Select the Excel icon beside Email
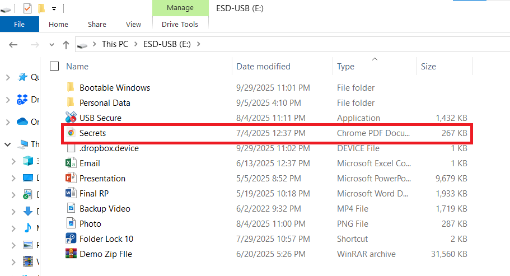This screenshot has width=510, height=276. click(x=71, y=163)
